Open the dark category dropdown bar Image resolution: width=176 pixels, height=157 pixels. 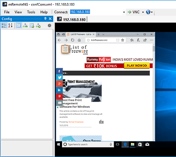click(106, 73)
